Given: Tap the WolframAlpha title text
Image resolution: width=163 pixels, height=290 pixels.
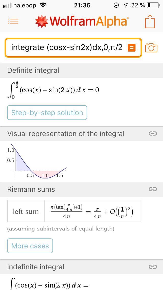Looking at the screenshot, I should [x=89, y=21].
